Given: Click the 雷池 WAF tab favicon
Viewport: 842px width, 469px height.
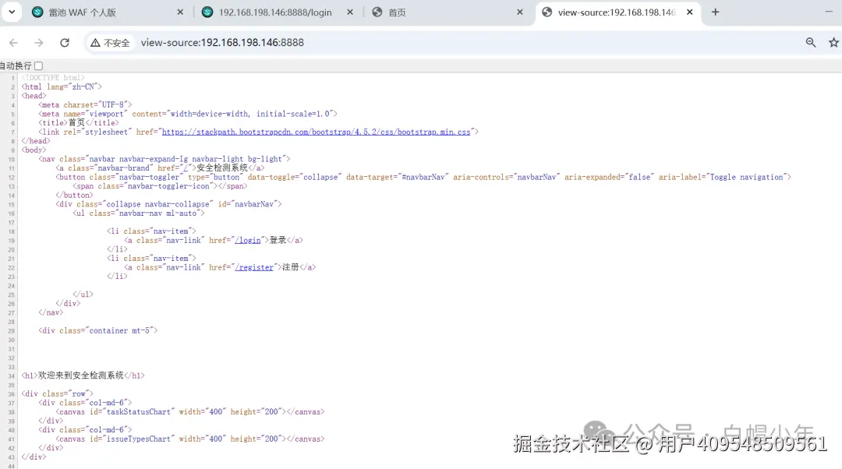Looking at the screenshot, I should tap(37, 12).
